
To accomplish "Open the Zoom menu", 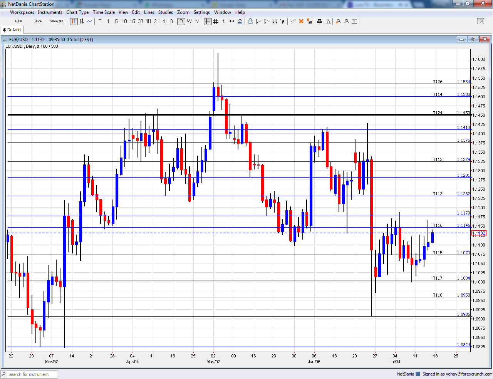I will pyautogui.click(x=183, y=12).
